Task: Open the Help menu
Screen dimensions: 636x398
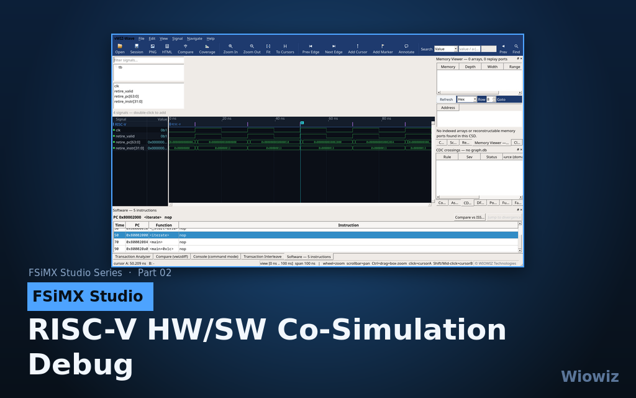Action: click(211, 39)
